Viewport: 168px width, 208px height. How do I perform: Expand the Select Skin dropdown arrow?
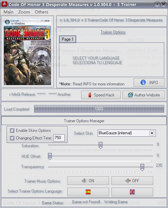tap(152, 133)
